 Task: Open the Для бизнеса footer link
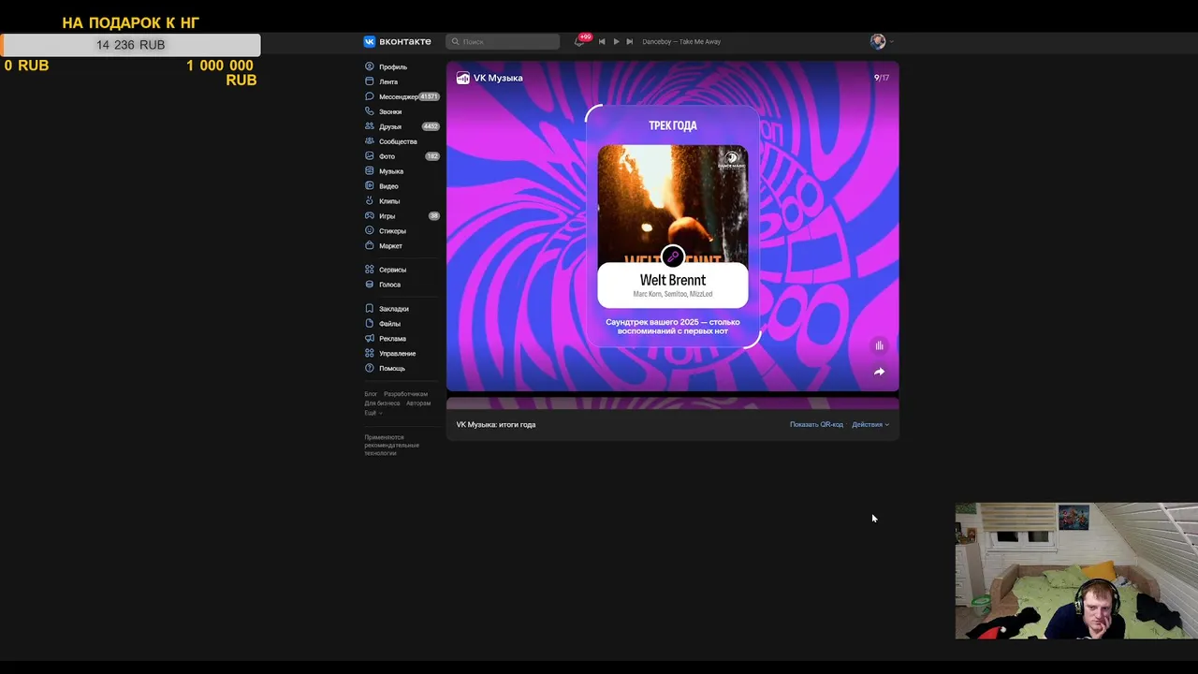pos(382,403)
